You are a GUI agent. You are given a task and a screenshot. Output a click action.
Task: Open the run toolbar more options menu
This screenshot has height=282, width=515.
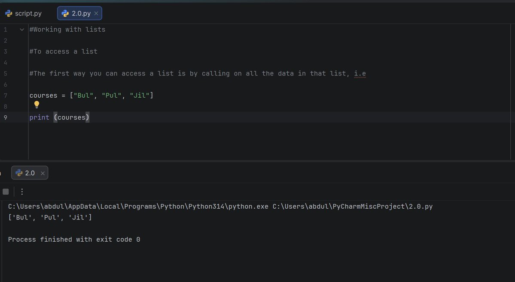[22, 192]
